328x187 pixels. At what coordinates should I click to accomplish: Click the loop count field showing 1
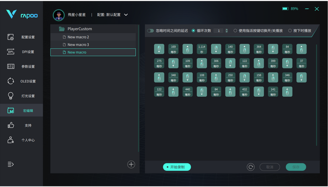point(219,31)
